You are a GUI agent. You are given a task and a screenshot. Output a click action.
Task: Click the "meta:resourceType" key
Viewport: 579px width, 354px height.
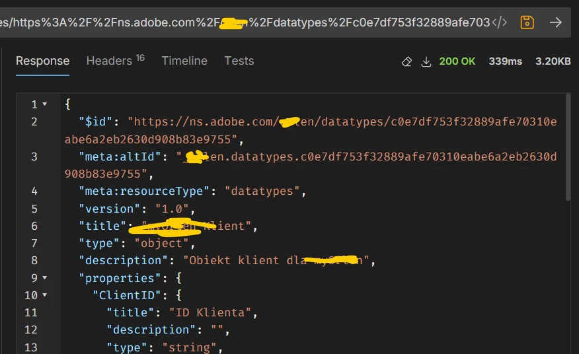click(x=144, y=192)
